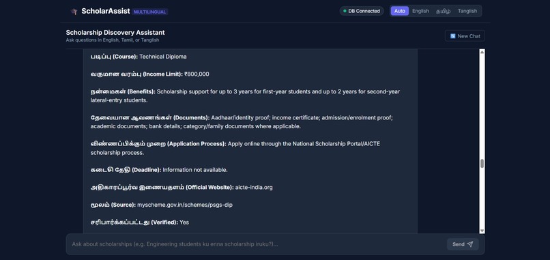Viewport: 550px width, 260px height.
Task: Click the 'தேவையான ஆவணங்கள் (Documents):' label
Action: (149, 117)
